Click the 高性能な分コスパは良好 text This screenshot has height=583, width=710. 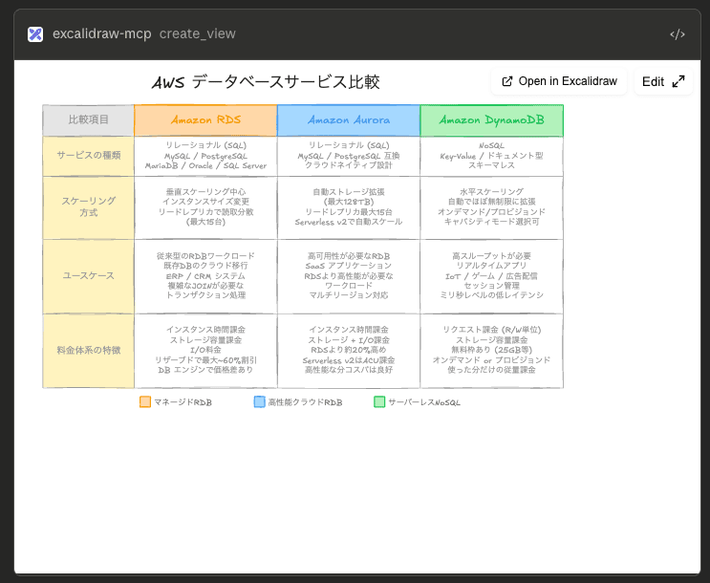[x=349, y=370]
